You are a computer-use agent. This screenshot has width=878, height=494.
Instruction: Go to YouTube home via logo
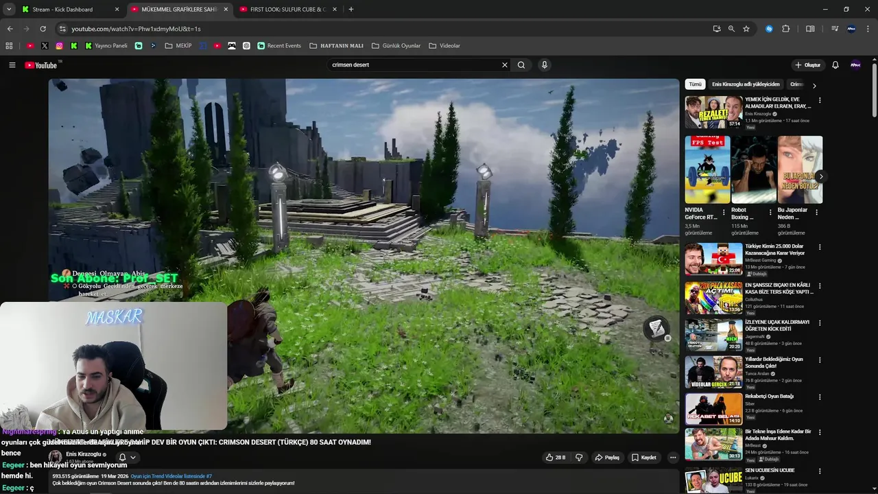tap(41, 65)
